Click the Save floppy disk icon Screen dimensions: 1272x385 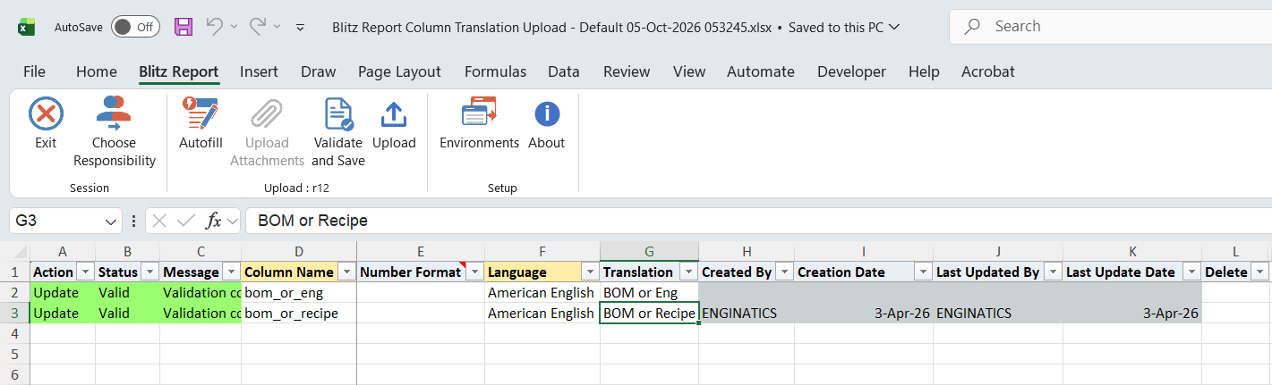pos(184,27)
